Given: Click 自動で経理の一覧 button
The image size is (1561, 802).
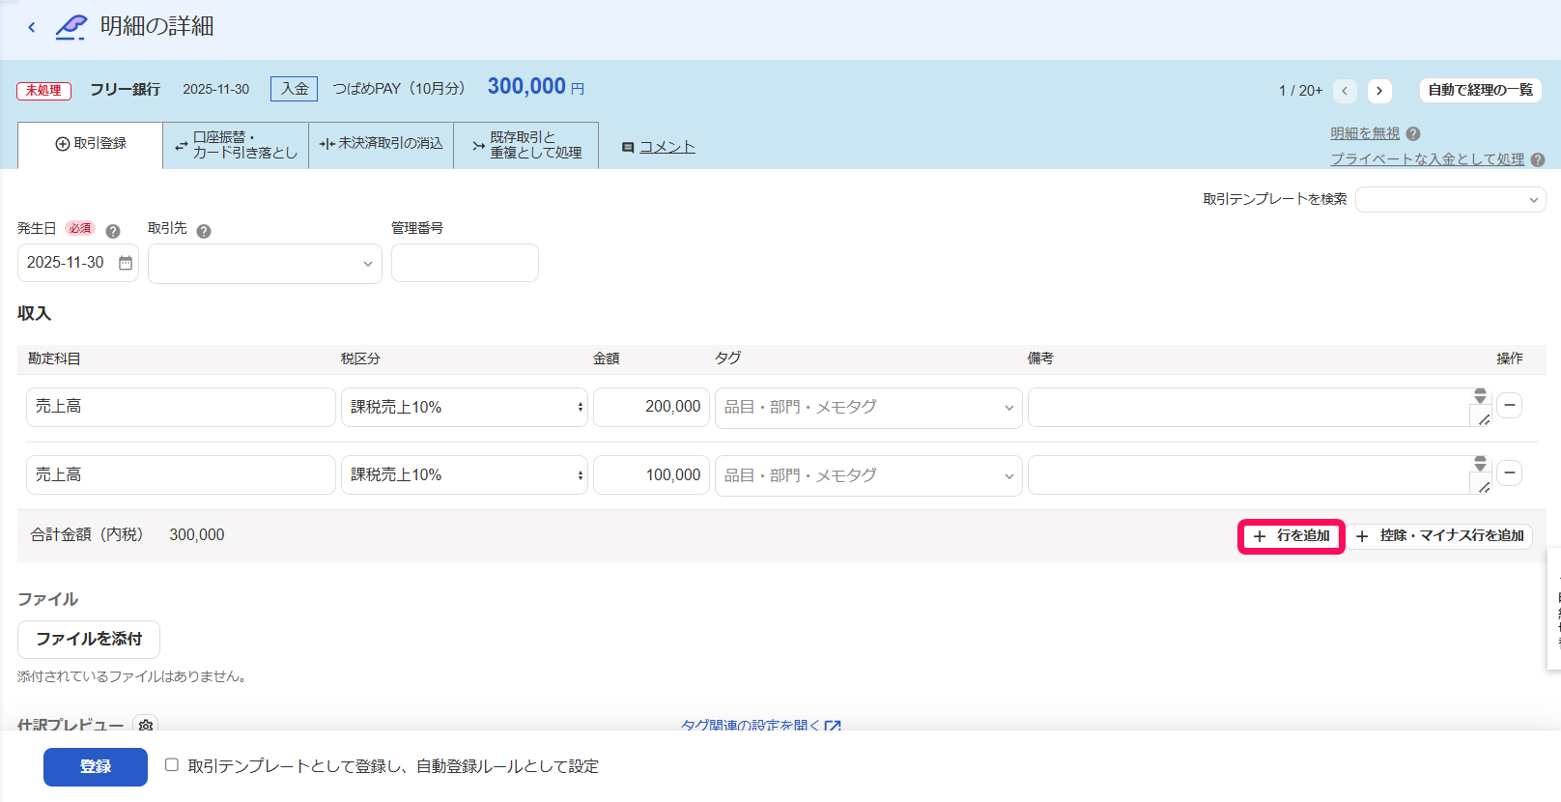Looking at the screenshot, I should pyautogui.click(x=1480, y=90).
